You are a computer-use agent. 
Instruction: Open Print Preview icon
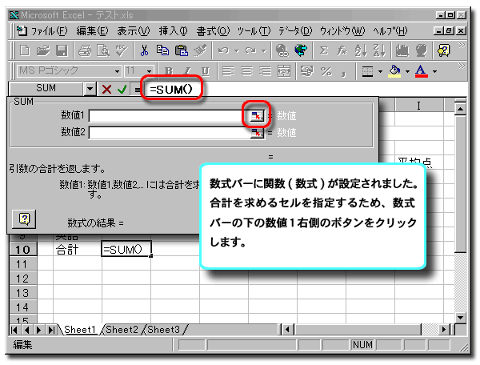[103, 50]
